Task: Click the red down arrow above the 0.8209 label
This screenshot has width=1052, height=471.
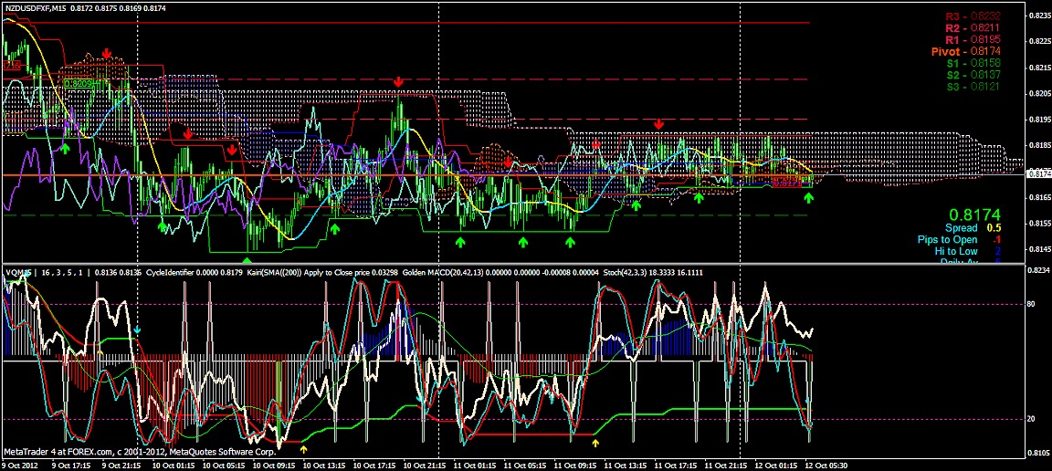Action: [107, 55]
